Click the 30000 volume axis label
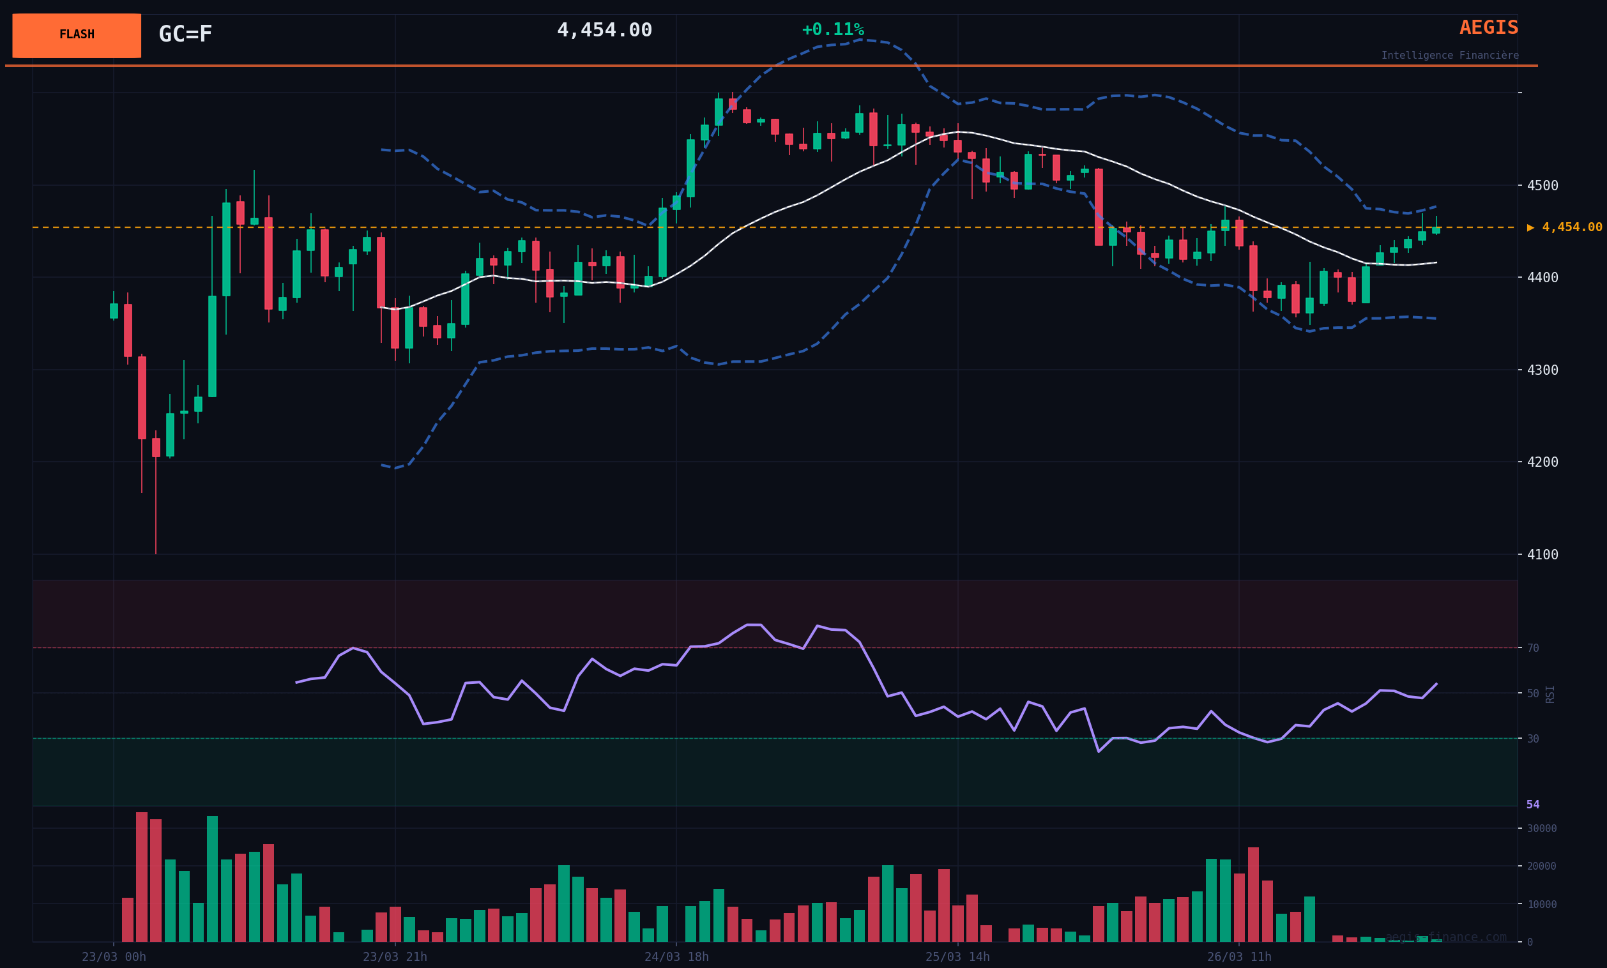This screenshot has height=968, width=1607. [1541, 829]
